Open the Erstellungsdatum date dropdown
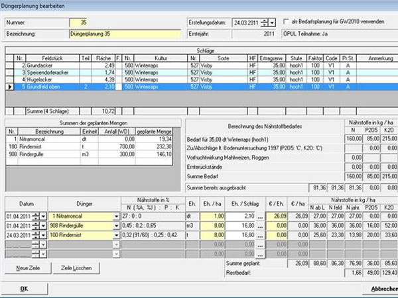398x298 pixels. pos(272,23)
